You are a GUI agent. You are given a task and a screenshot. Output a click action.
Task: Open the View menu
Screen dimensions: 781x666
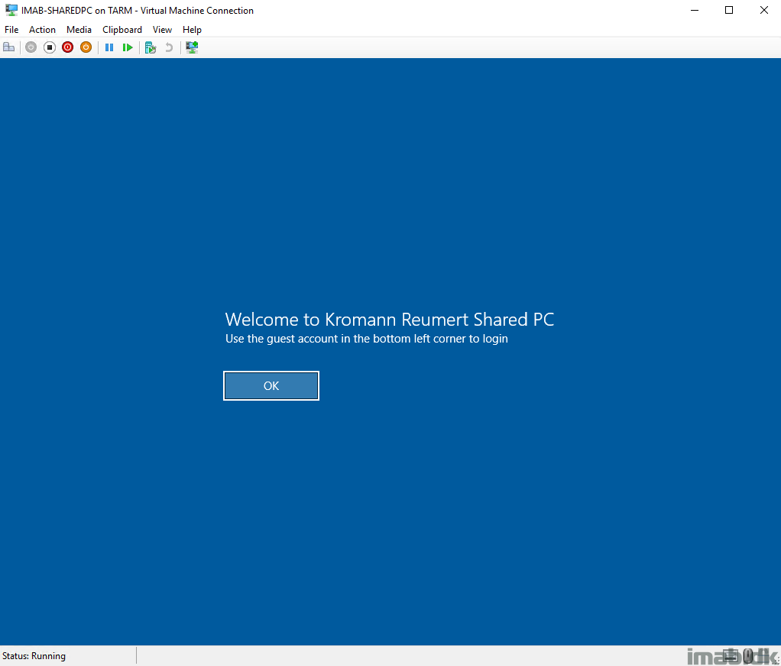pyautogui.click(x=162, y=29)
